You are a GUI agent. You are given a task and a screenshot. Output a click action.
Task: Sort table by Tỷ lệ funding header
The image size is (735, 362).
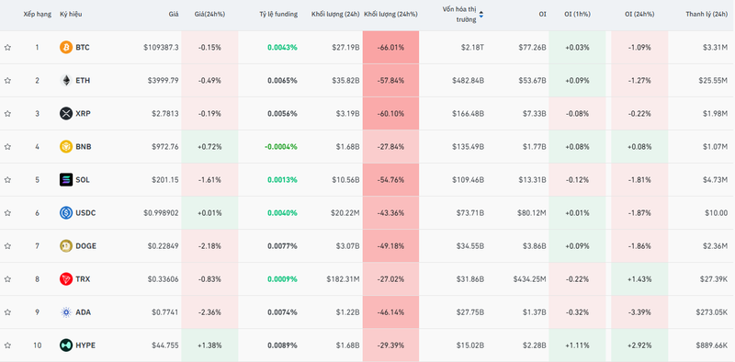[278, 14]
